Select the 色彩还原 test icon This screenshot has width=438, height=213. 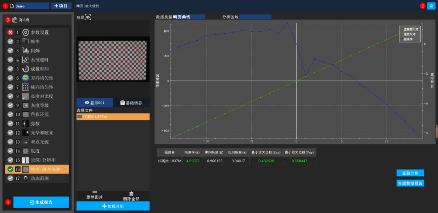pos(26,114)
